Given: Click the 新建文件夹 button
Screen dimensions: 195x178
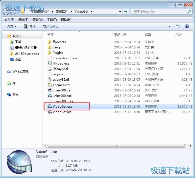Looking at the screenshot, I should tap(51, 27).
